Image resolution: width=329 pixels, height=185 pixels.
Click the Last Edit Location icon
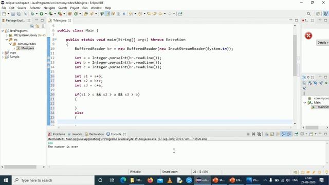[149, 14]
